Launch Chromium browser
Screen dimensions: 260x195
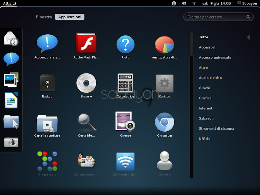coord(164,122)
